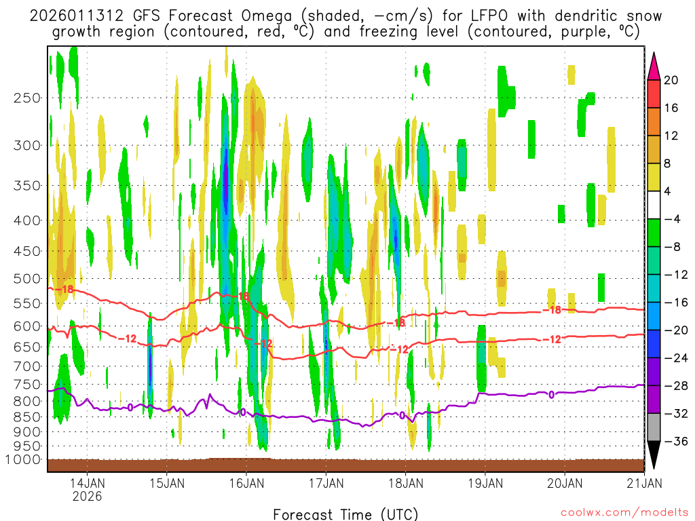This screenshot has width=695, height=521.
Task: Click the 19JAN time axis label
Action: tap(485, 484)
